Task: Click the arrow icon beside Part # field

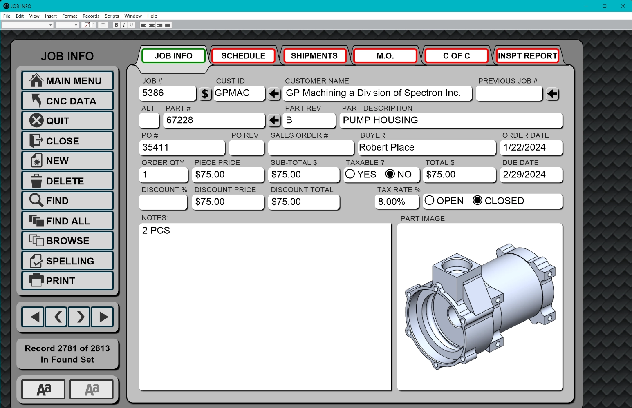Action: tap(274, 120)
